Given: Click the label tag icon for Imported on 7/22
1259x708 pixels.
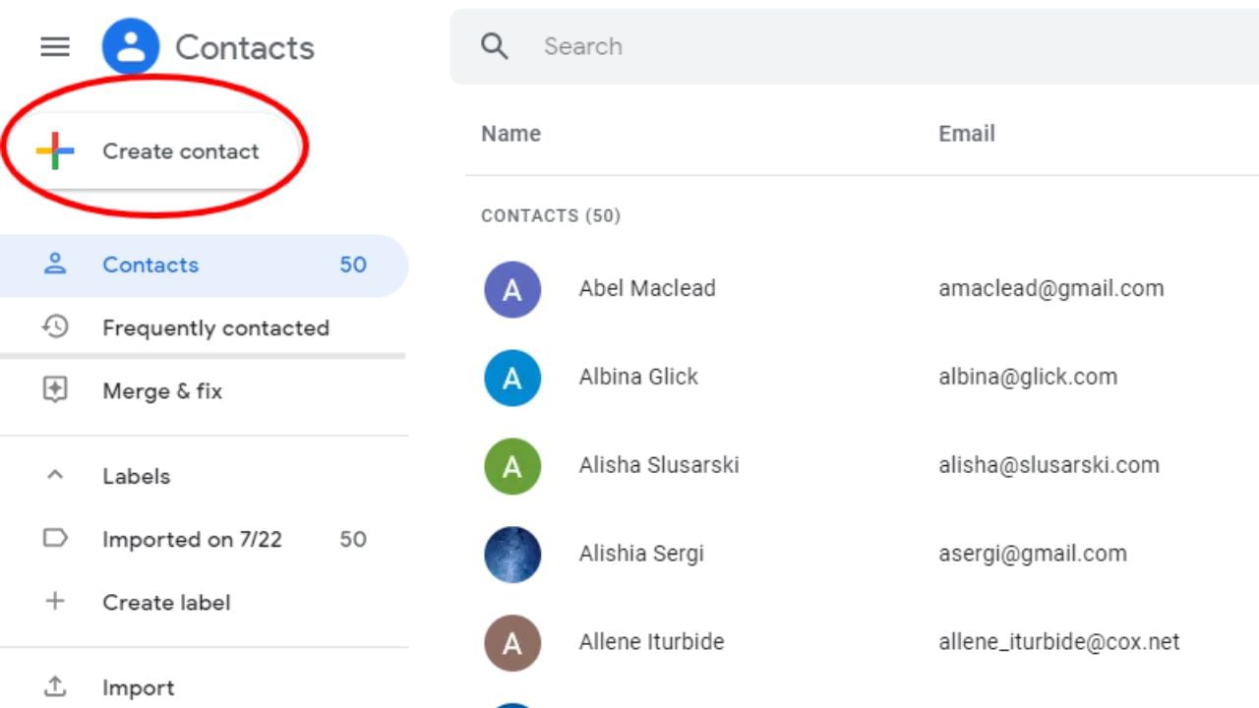Looking at the screenshot, I should (x=55, y=538).
